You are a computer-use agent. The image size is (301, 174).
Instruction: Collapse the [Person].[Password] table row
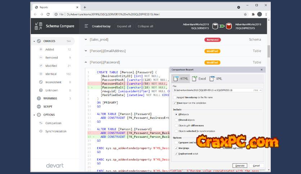[86, 62]
